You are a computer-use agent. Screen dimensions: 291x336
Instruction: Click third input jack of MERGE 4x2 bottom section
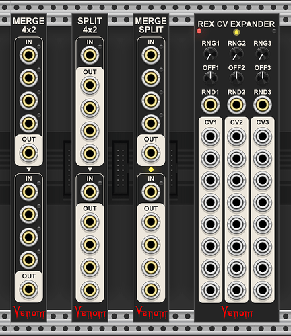(28, 237)
